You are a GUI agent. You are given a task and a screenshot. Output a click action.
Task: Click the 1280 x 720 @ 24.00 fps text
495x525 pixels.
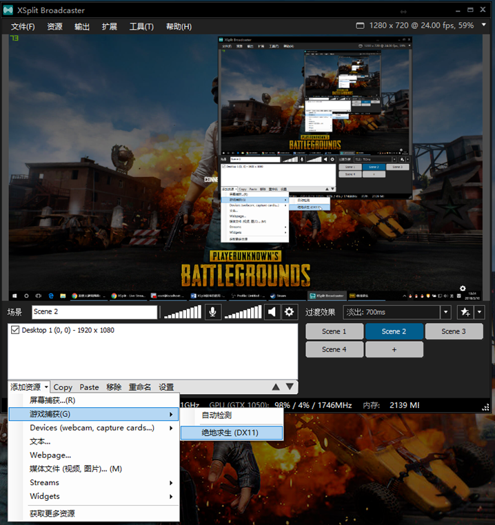421,25
